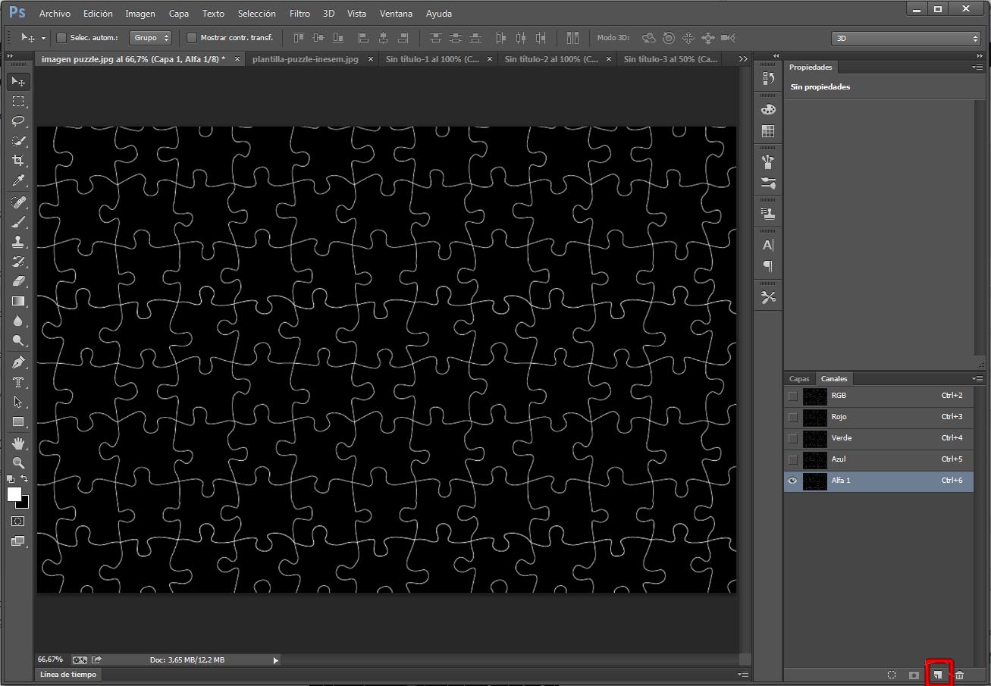
Task: Switch to the Capas tab
Action: [799, 378]
